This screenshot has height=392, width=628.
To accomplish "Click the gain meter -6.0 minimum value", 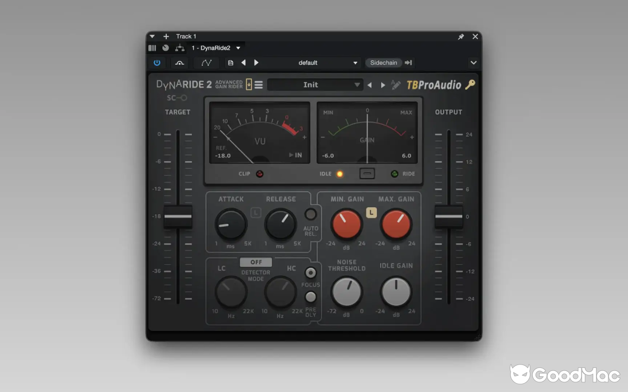I will tap(328, 156).
